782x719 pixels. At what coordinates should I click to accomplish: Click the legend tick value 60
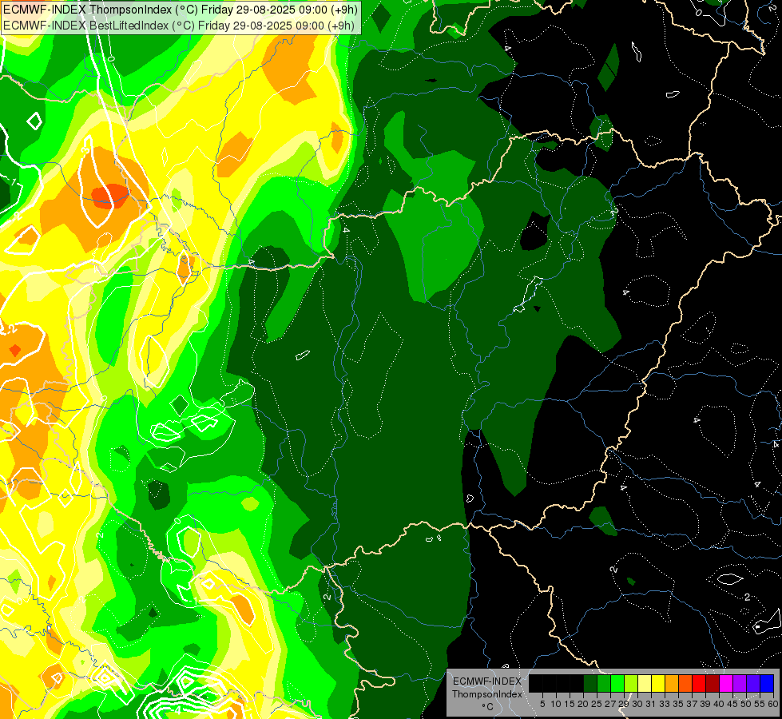773,704
